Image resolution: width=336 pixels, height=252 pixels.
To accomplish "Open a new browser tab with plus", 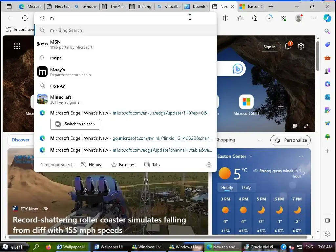I will 271,7.
